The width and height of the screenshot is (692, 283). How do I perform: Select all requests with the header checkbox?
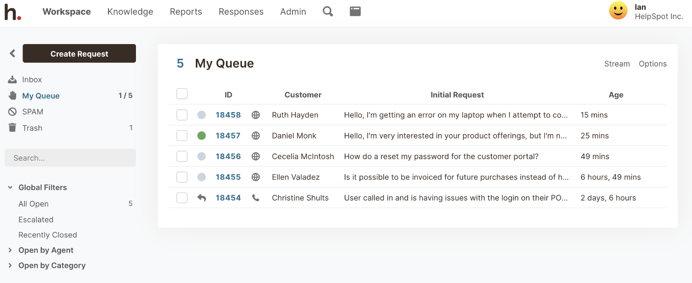pos(182,94)
